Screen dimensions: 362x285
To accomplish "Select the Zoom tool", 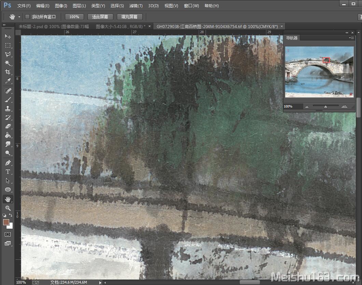I will click(x=8, y=208).
